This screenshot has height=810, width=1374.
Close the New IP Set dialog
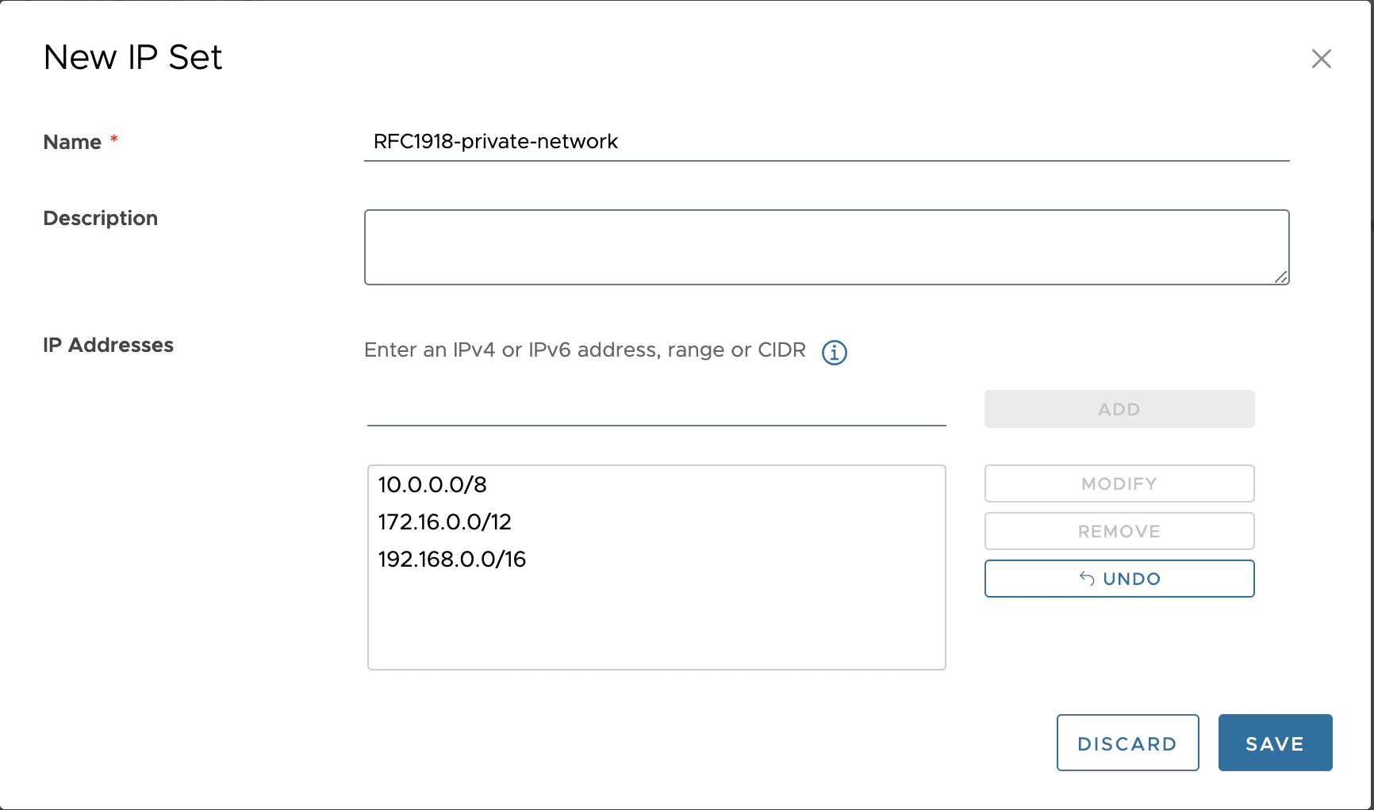[x=1321, y=59]
